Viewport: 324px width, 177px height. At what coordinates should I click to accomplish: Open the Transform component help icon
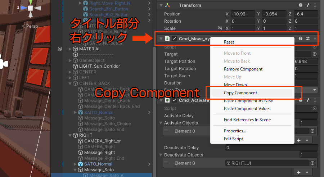coord(301,5)
